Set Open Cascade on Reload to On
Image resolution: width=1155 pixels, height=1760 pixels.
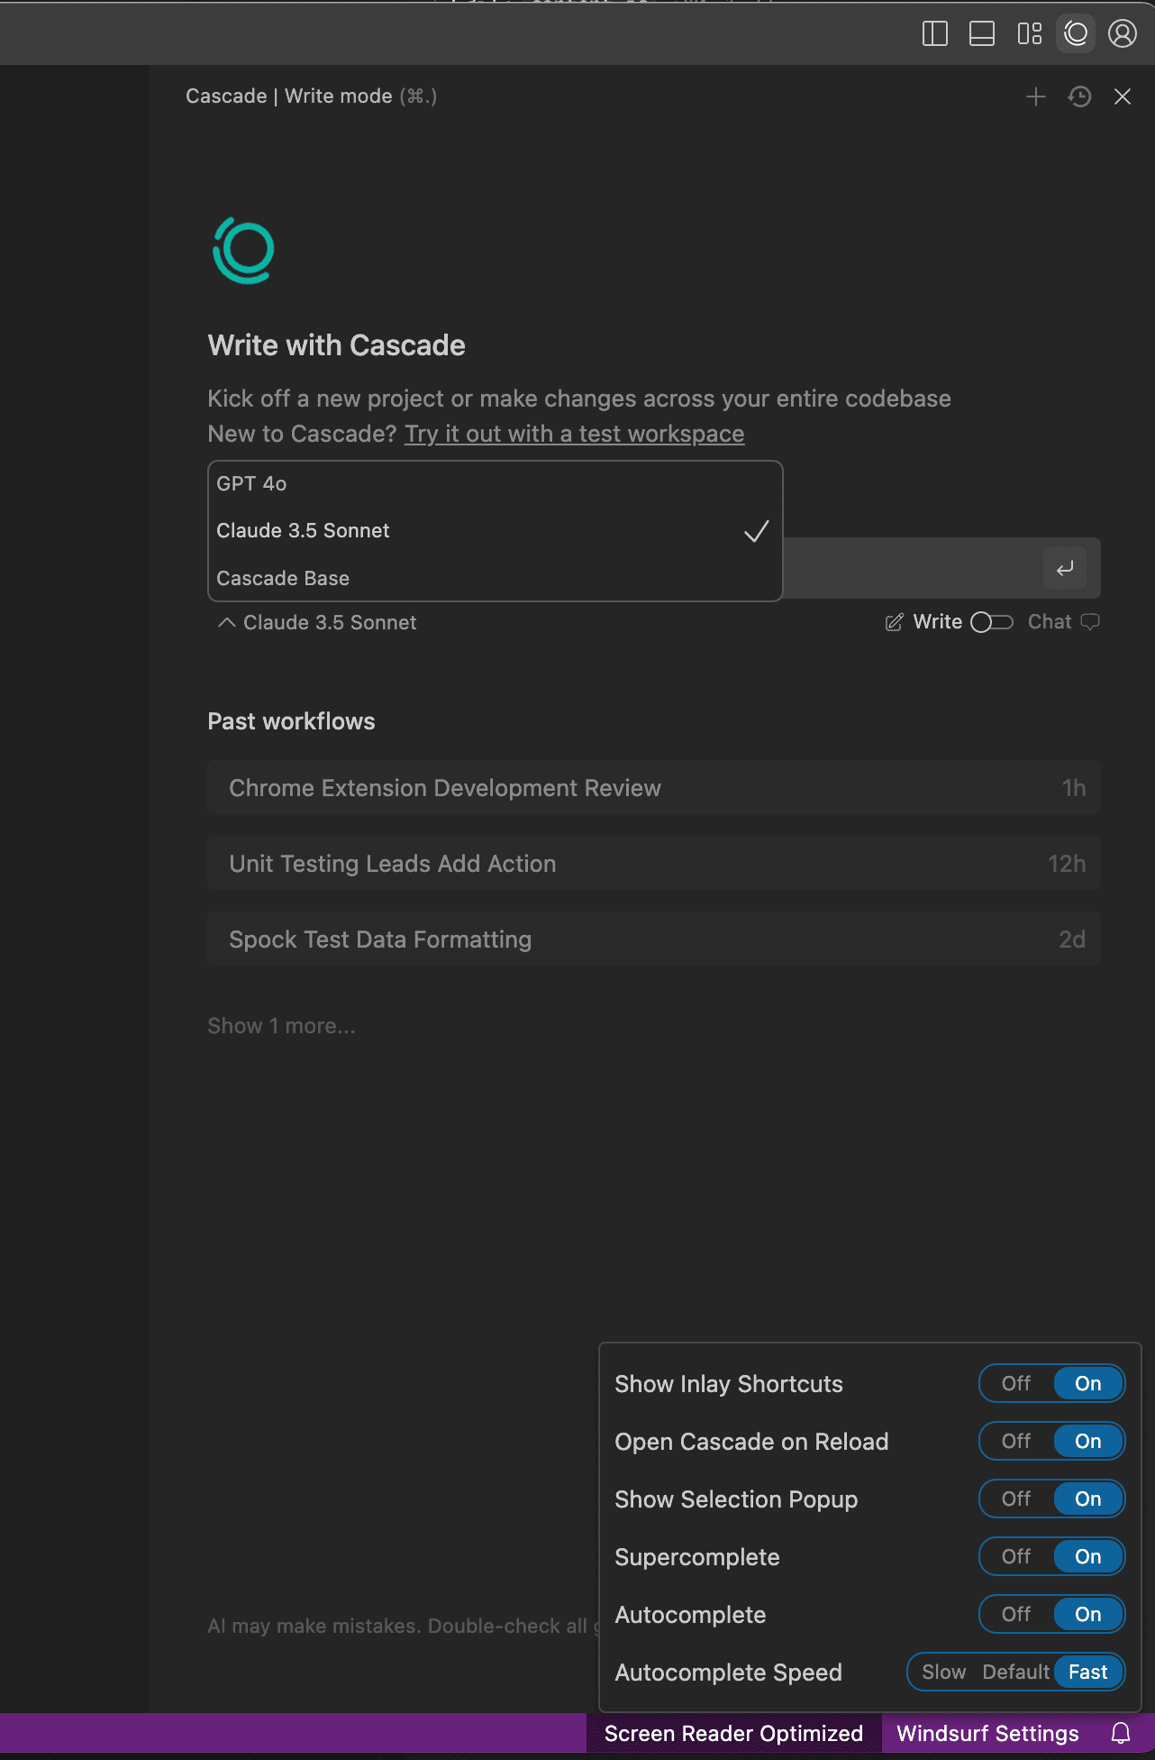pos(1088,1441)
